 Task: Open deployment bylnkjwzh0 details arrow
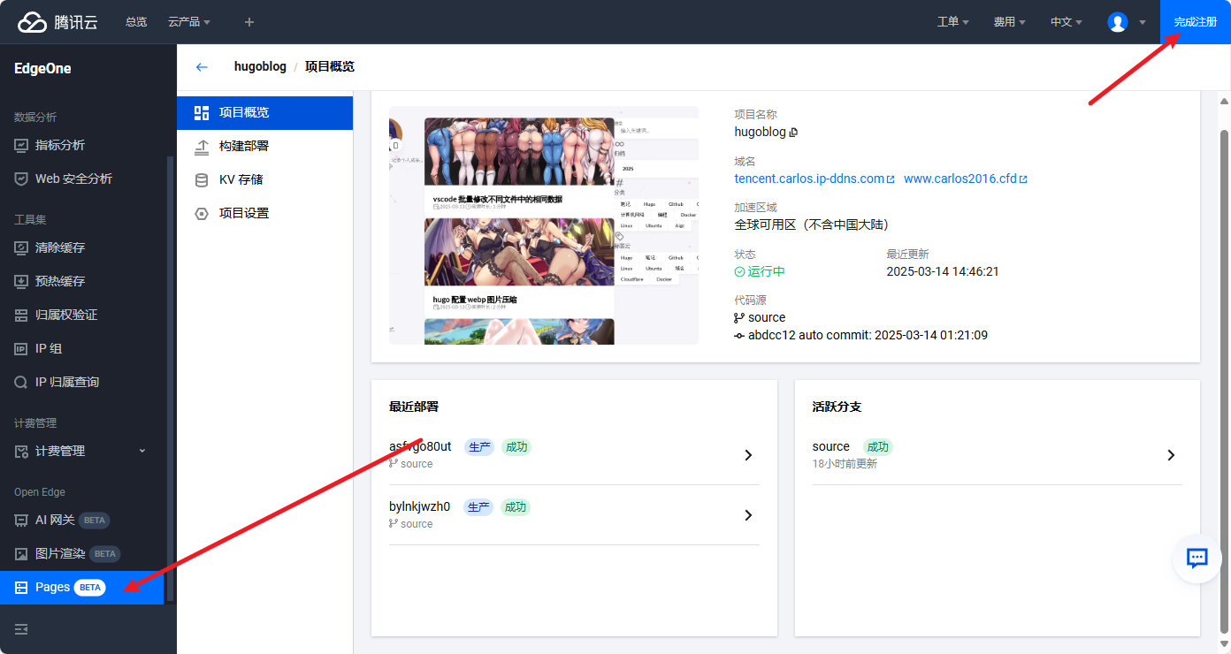[748, 515]
